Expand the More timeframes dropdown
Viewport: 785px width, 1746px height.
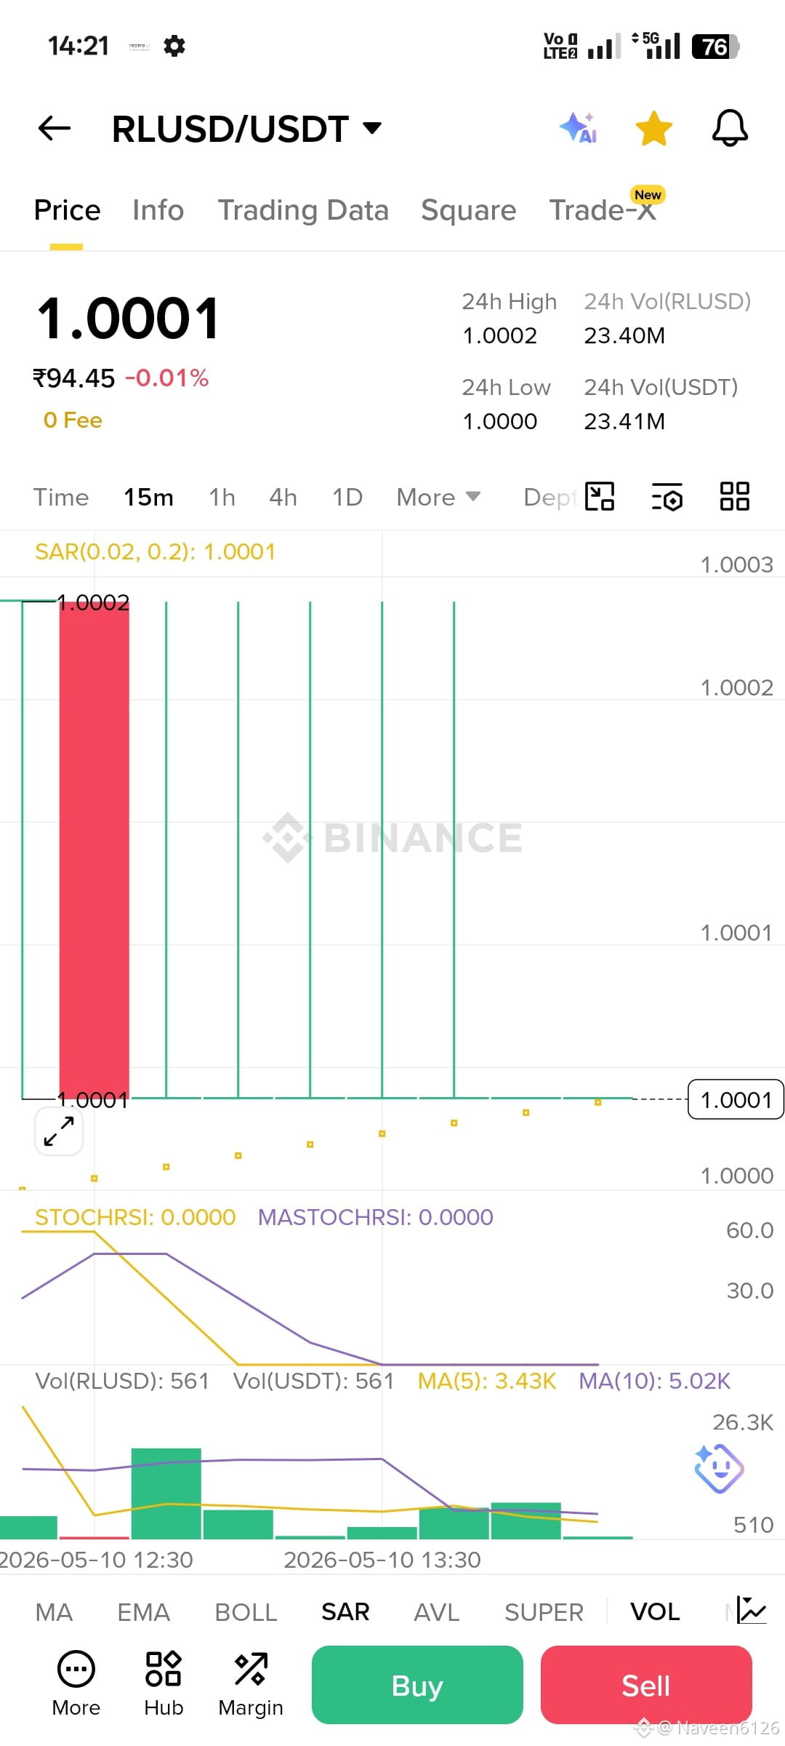pyautogui.click(x=438, y=498)
